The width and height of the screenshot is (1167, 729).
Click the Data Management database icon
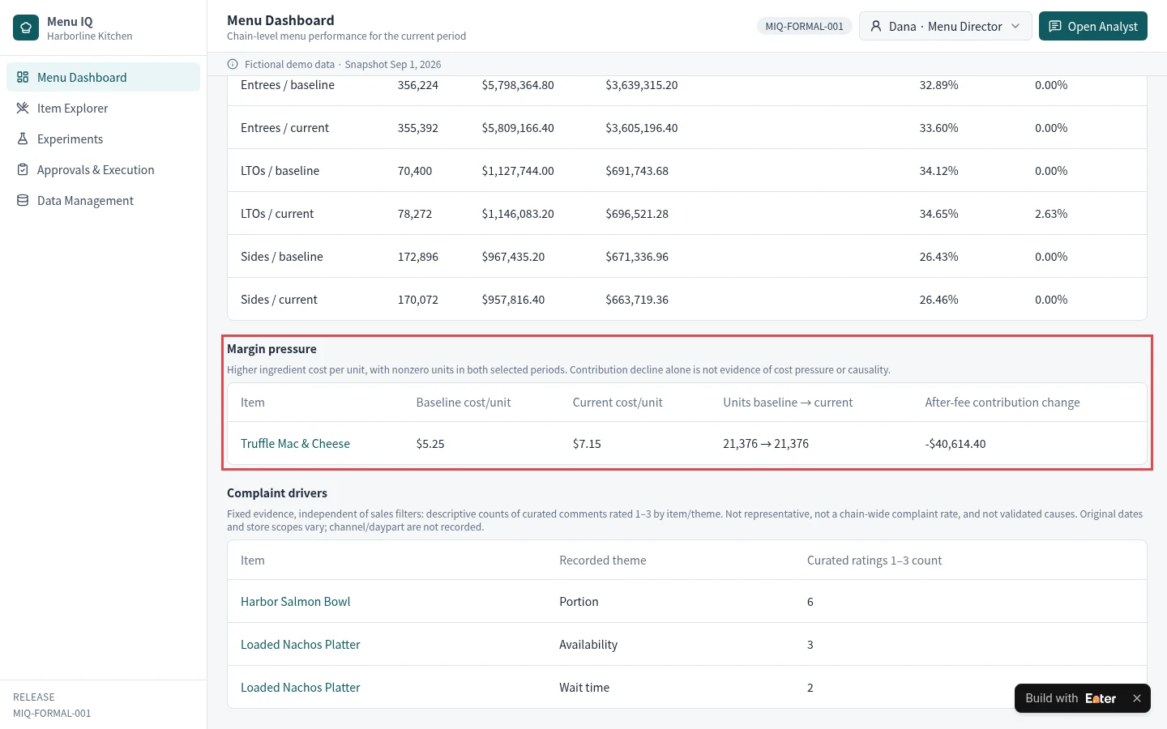coord(23,201)
